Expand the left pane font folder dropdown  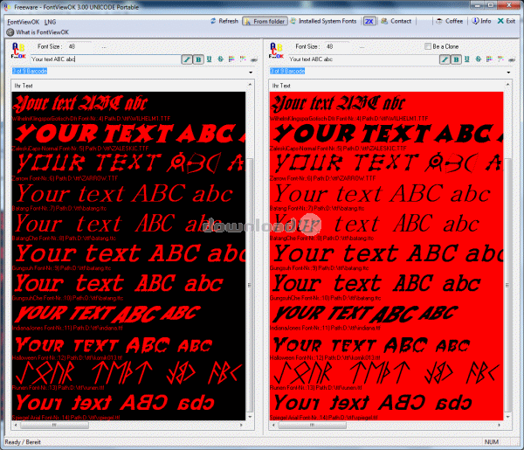click(251, 73)
